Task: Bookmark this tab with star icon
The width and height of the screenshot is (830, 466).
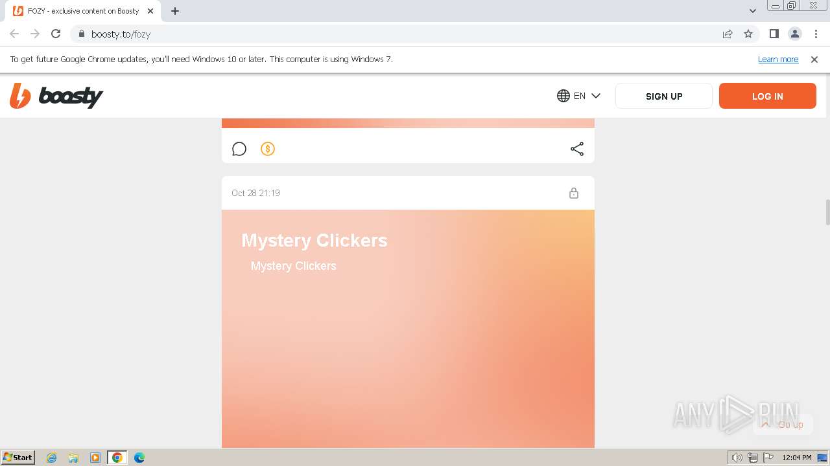Action: 748,34
